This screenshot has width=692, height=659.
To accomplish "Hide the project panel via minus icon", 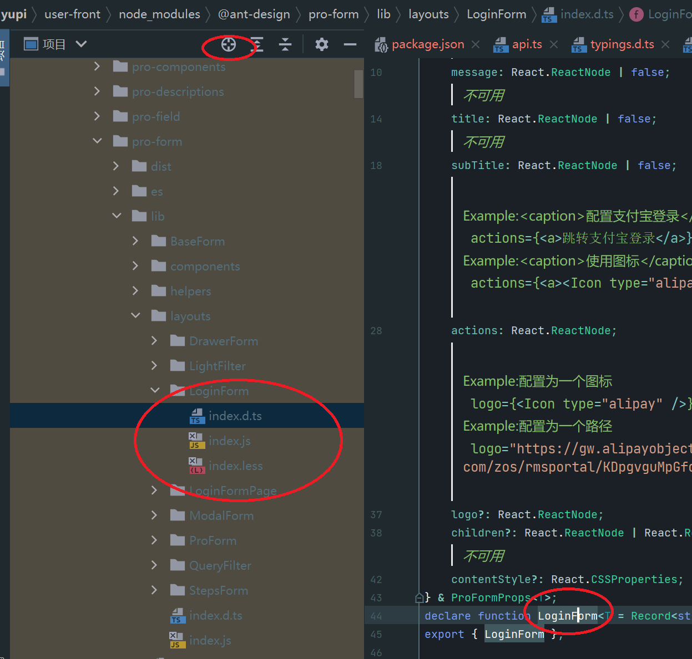I will (x=350, y=44).
